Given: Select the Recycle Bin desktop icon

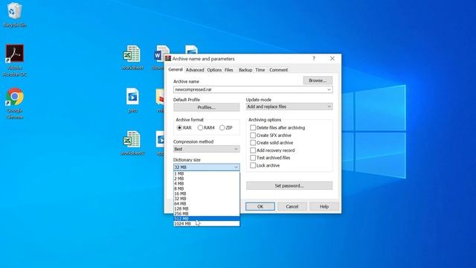Looking at the screenshot, I should [x=14, y=15].
